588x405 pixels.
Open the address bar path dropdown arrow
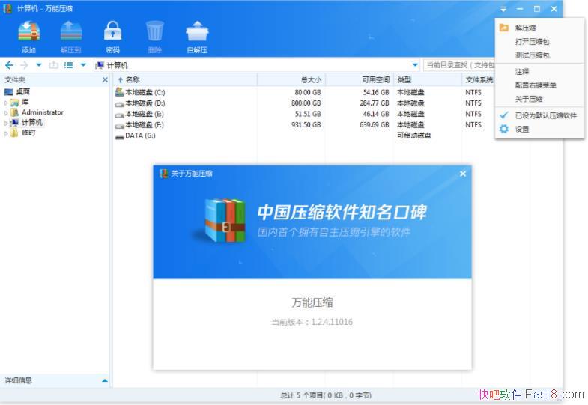tap(416, 65)
